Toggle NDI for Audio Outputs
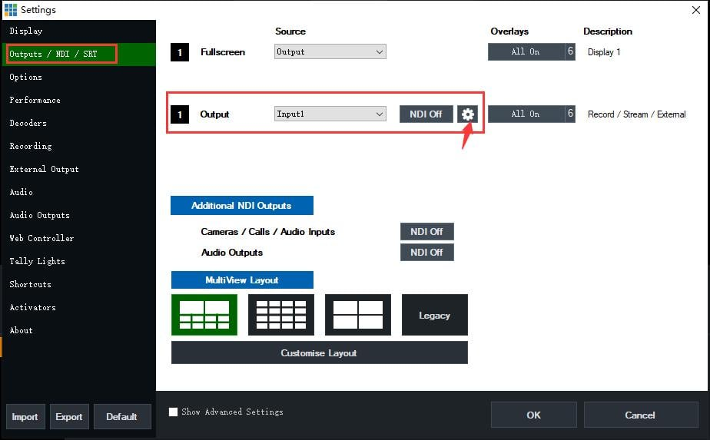The height and width of the screenshot is (440, 710). (426, 252)
